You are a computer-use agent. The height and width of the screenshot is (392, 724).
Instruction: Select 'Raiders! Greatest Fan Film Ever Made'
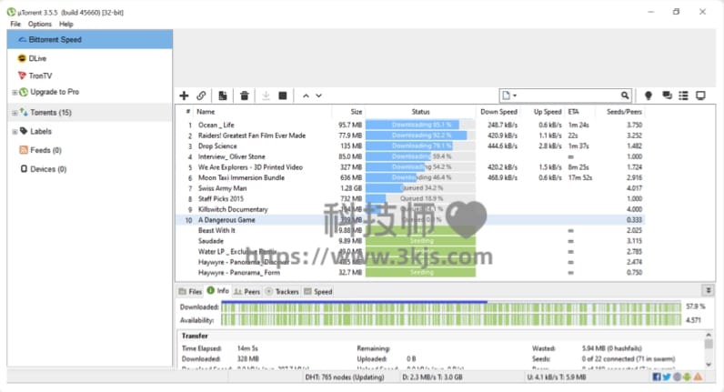(x=252, y=136)
